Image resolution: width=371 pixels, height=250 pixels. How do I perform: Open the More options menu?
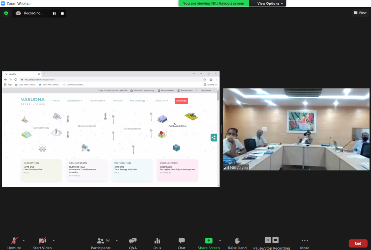point(305,243)
